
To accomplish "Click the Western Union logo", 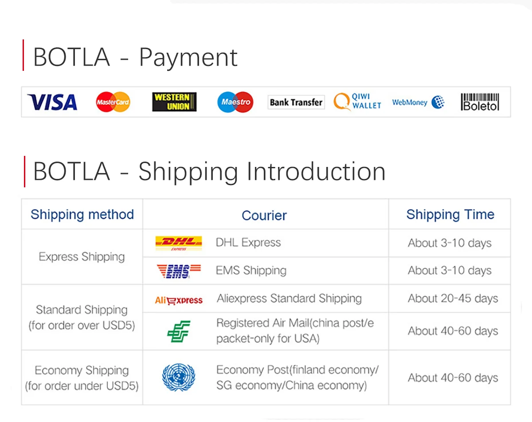I will [174, 102].
